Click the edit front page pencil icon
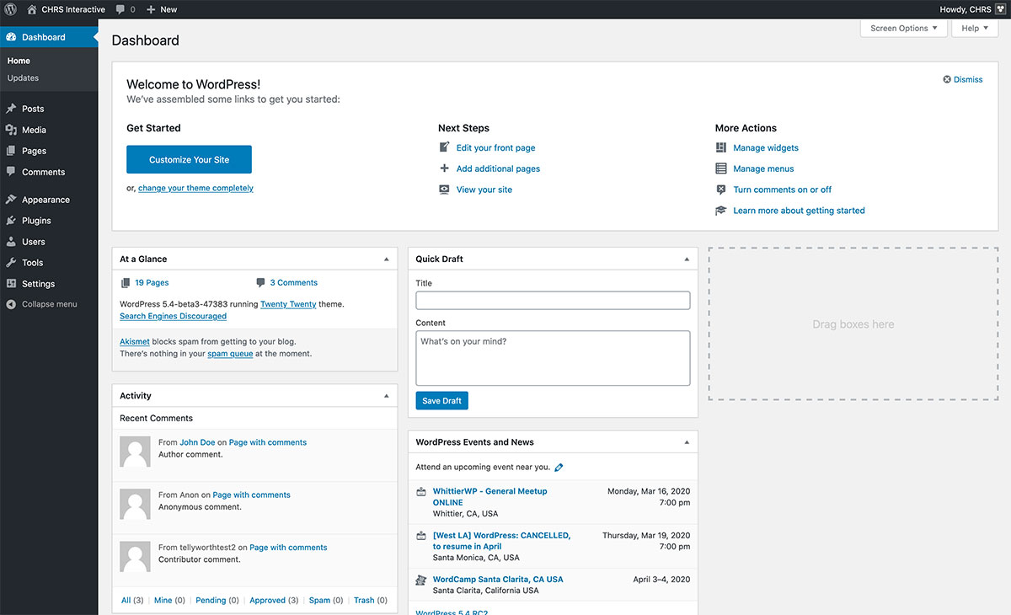The image size is (1011, 615). (x=445, y=147)
